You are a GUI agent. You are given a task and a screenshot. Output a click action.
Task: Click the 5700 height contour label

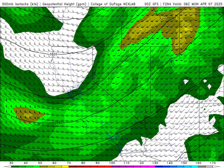click(x=44, y=151)
